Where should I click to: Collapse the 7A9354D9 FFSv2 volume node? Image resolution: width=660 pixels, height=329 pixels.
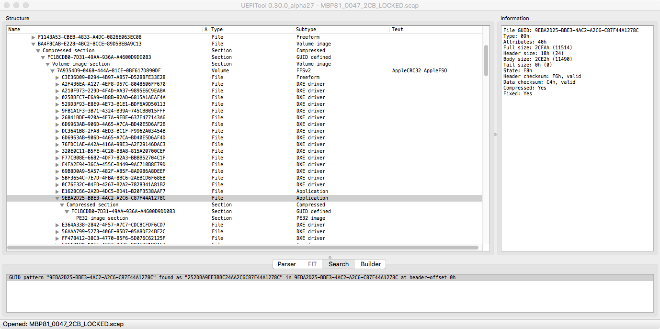(x=53, y=71)
